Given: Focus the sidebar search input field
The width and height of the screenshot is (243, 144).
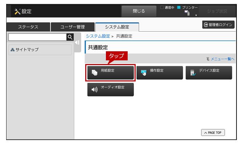Looking at the screenshot, I should tap(37, 37).
